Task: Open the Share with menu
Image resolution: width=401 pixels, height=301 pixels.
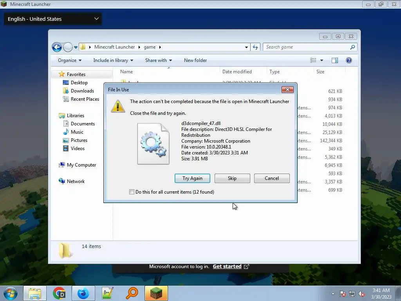Action: tap(159, 60)
